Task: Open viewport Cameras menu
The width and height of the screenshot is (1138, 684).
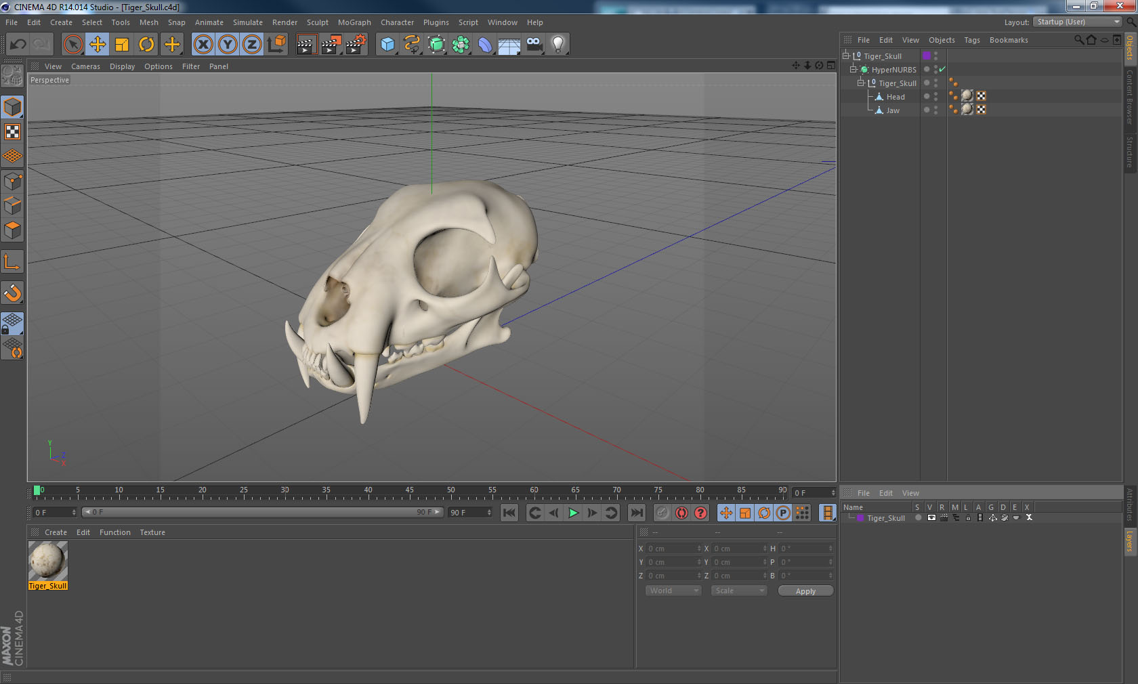Action: pyautogui.click(x=85, y=66)
